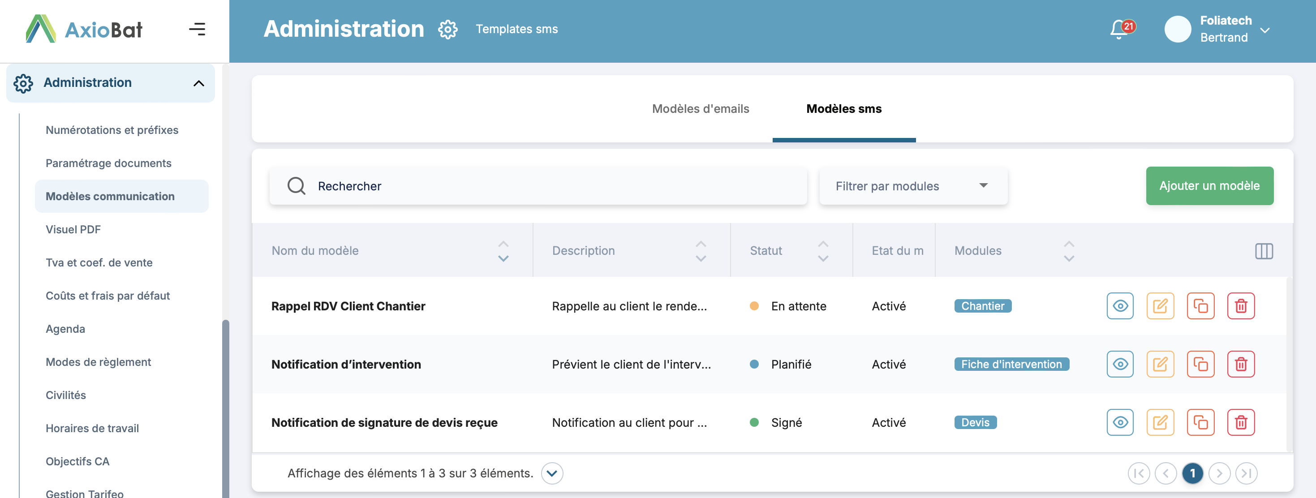Collapse sidebar with hamburger menu icon

[197, 29]
